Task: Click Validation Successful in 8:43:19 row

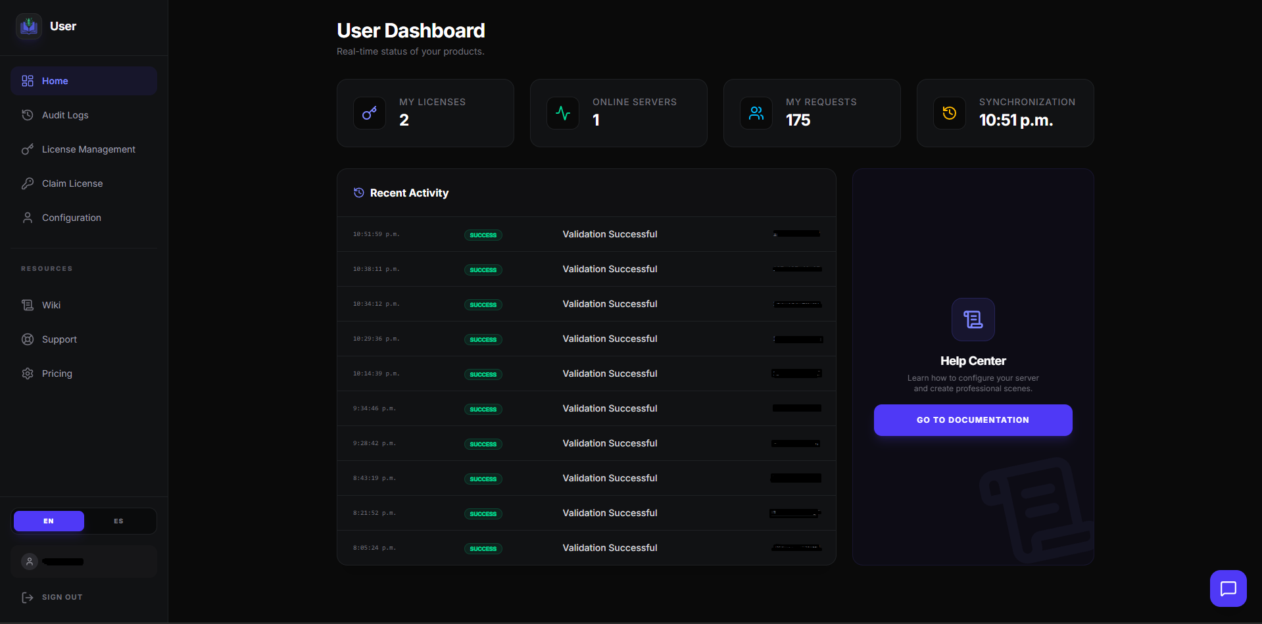Action: point(610,478)
